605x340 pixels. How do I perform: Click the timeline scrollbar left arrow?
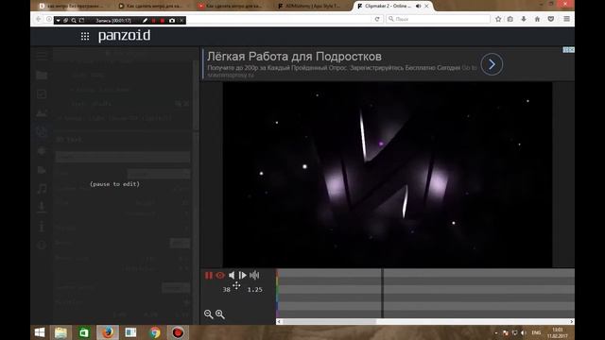[279, 321]
